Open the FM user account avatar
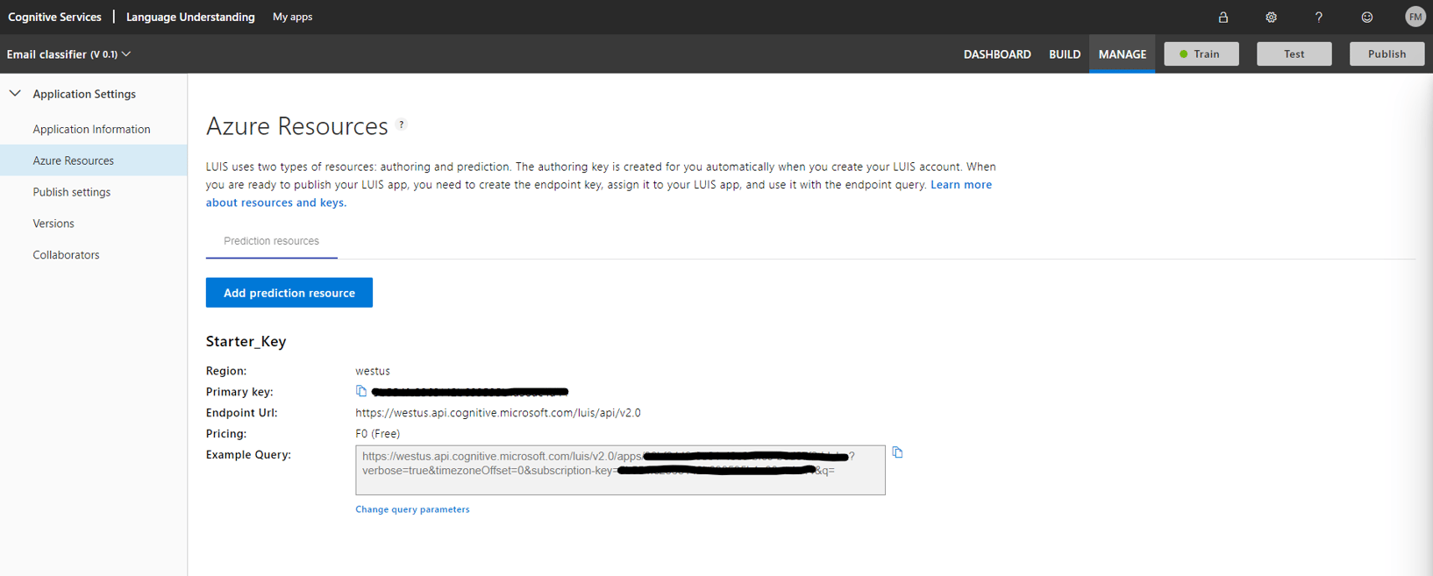 click(x=1414, y=18)
